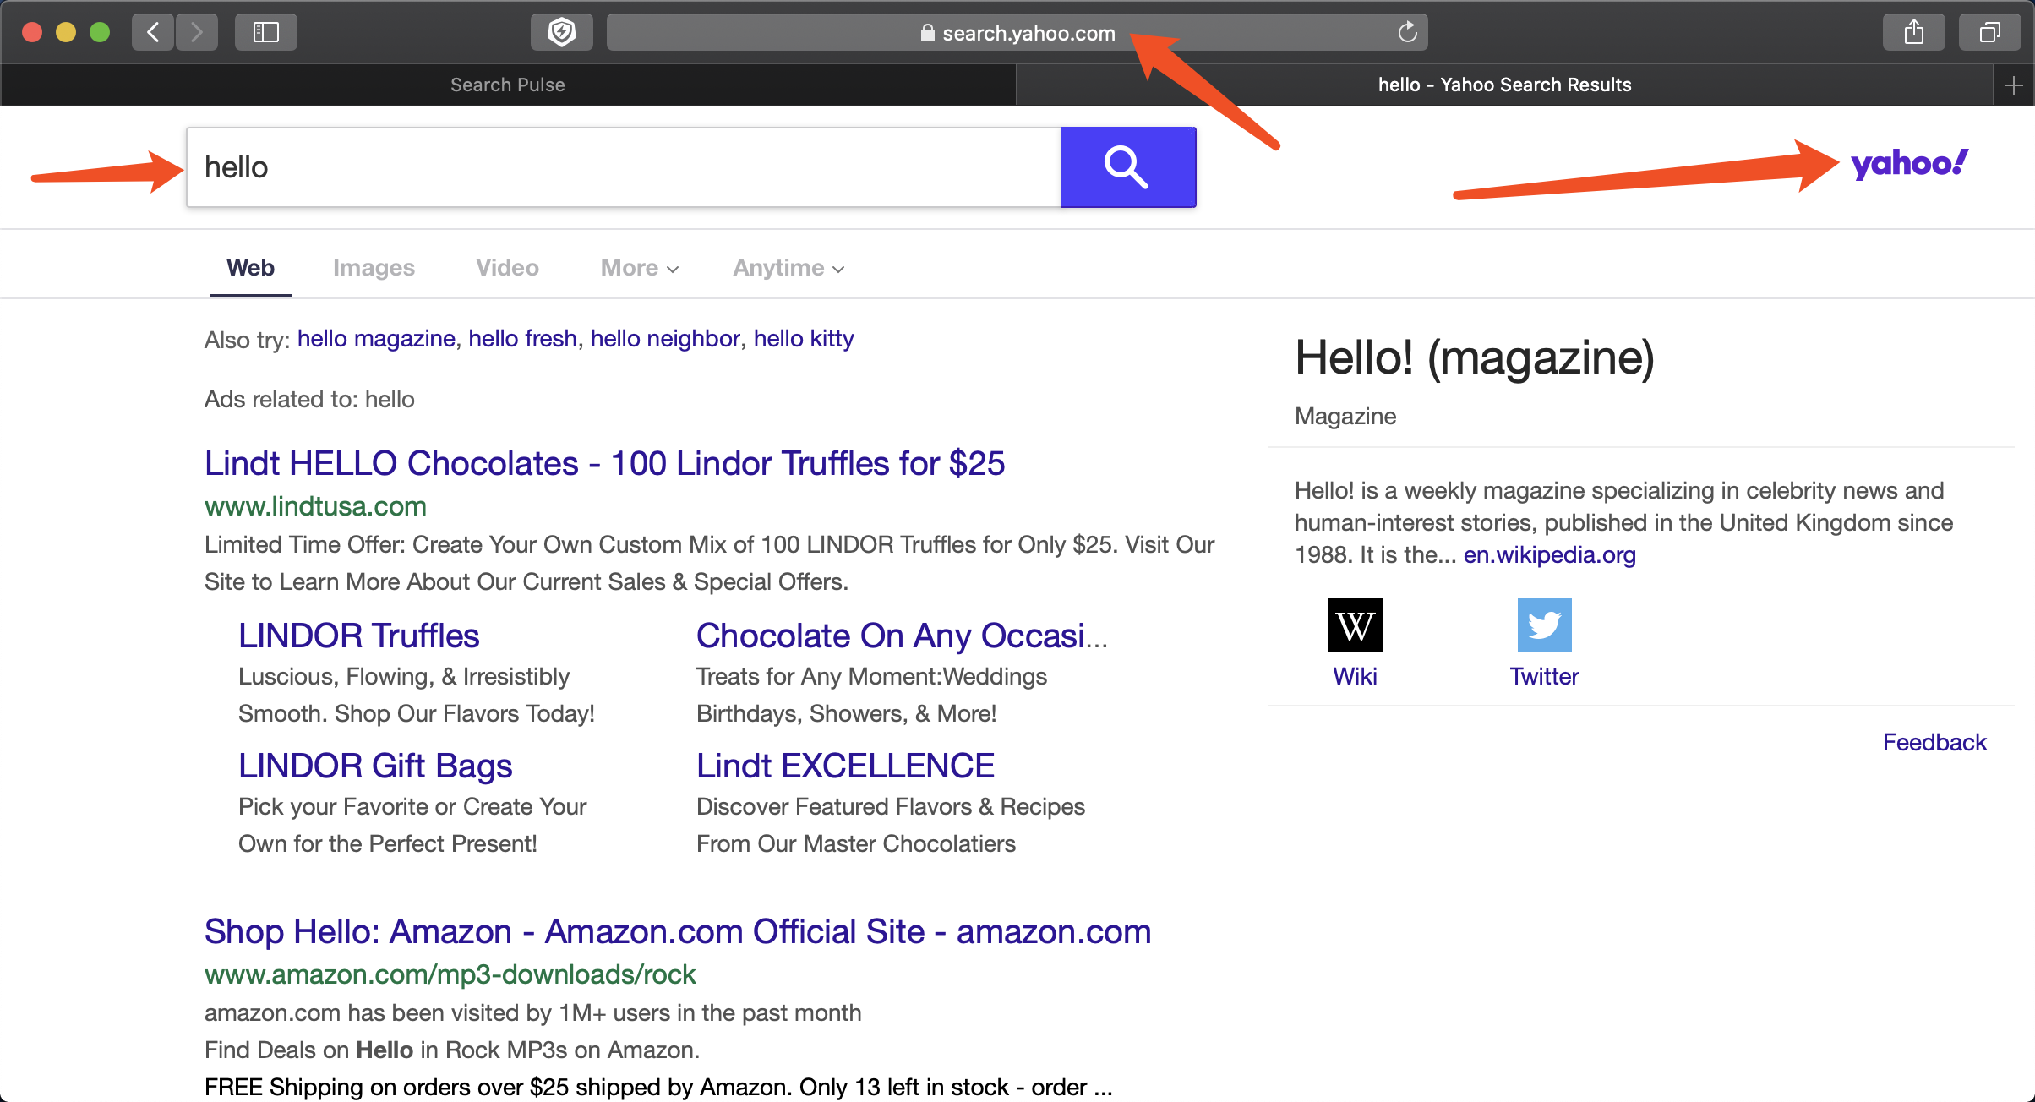Open the LINDOR Truffles sublink
This screenshot has width=2035, height=1102.
click(359, 636)
